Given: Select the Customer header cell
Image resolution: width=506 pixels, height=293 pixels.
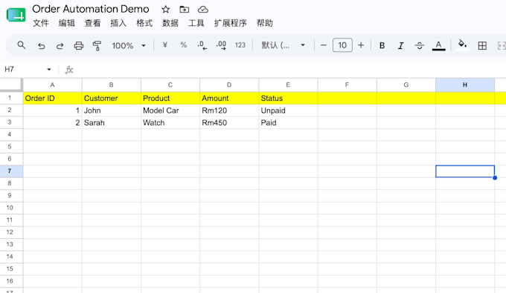Looking at the screenshot, I should [x=112, y=98].
